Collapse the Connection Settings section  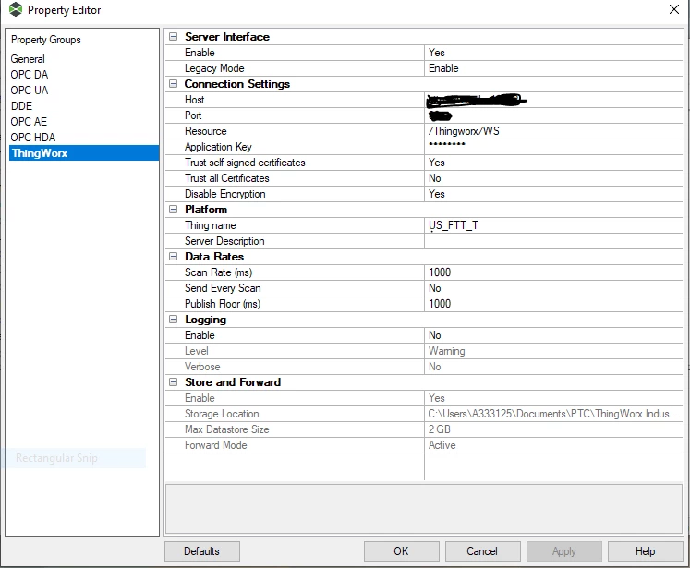coord(174,84)
